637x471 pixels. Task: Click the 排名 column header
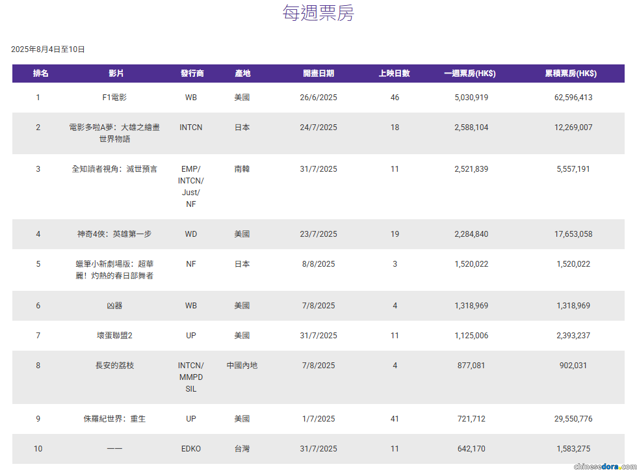[x=40, y=74]
